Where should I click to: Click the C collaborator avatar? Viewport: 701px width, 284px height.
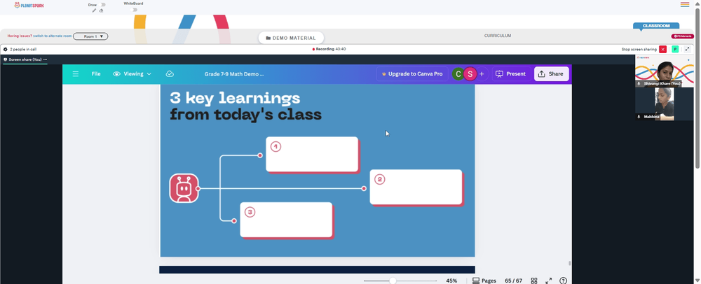pyautogui.click(x=458, y=74)
